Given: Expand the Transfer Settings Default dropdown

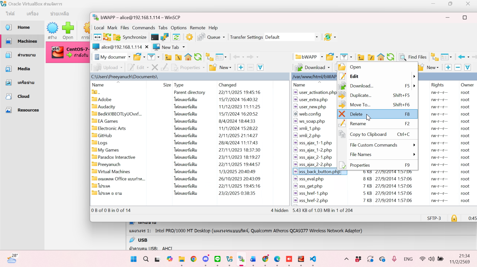Looking at the screenshot, I should (x=316, y=37).
